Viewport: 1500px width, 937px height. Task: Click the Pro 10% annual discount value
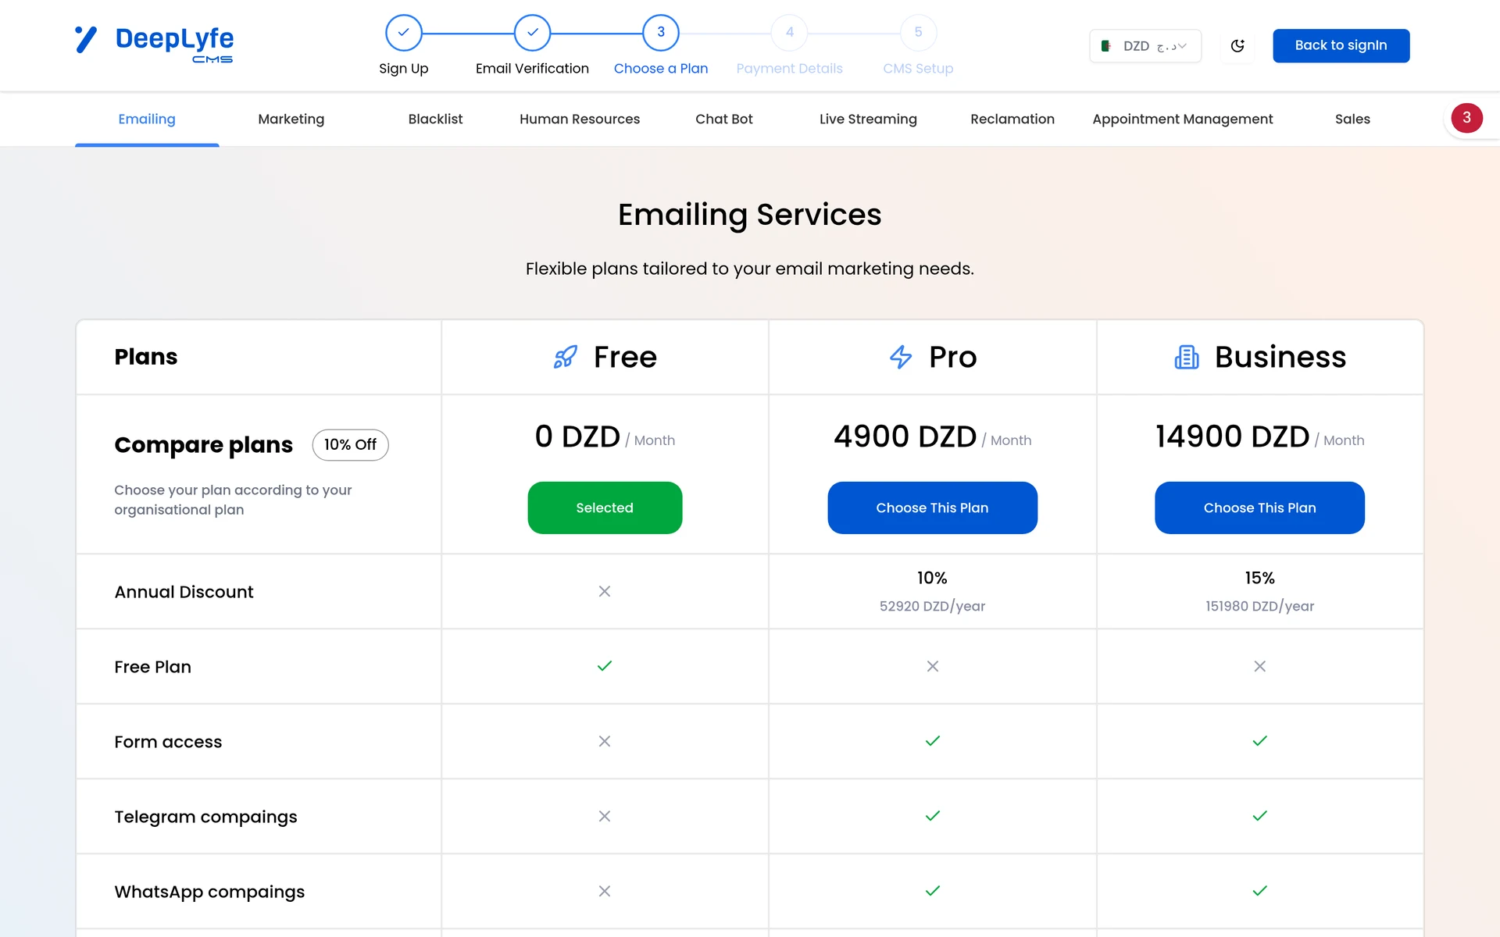[932, 578]
